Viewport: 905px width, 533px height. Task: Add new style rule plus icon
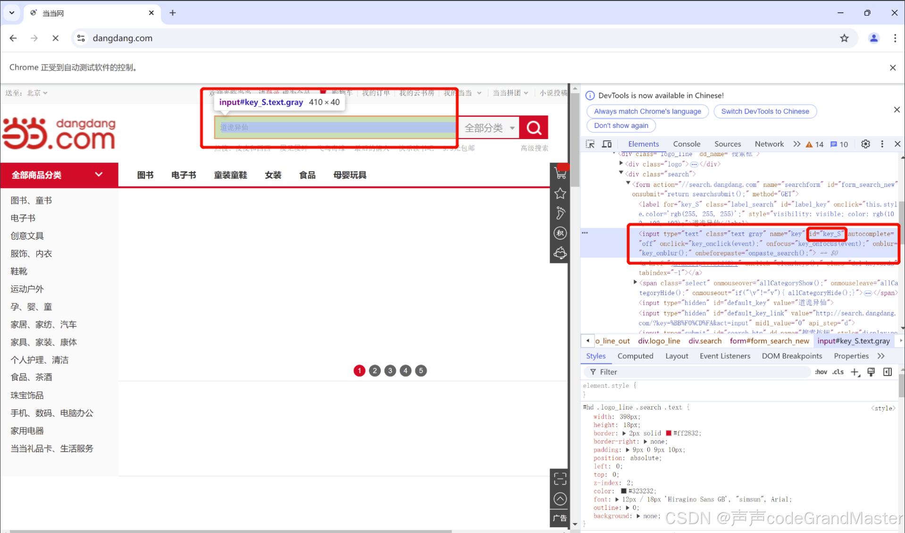pos(855,372)
